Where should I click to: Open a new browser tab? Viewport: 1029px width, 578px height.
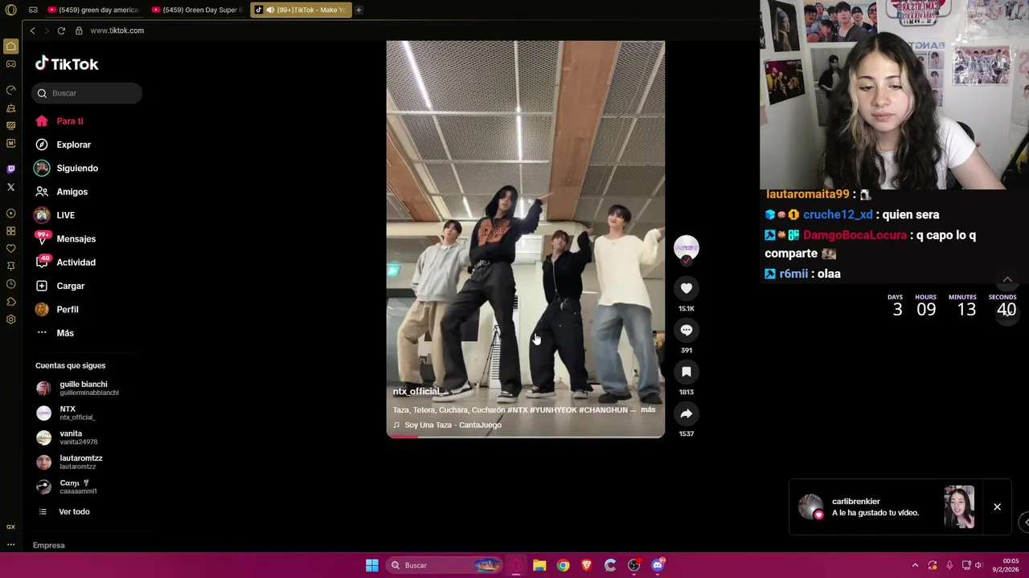pos(359,10)
